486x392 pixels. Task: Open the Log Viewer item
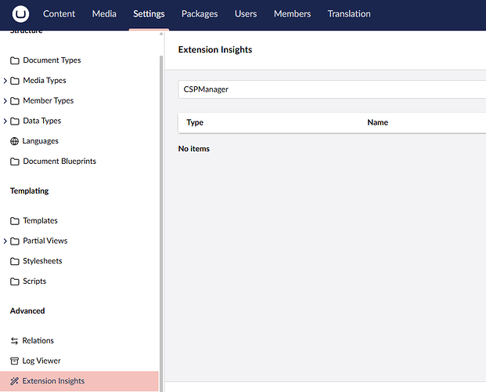click(41, 361)
